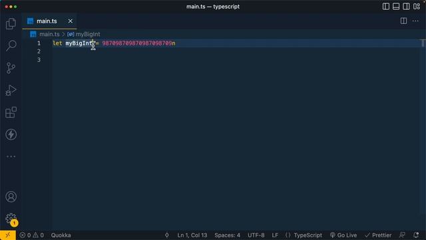Click the let keyword on line 1
This screenshot has width=426, height=240.
pos(57,43)
